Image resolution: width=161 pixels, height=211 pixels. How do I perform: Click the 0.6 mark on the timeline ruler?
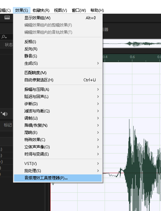tap(132, 57)
